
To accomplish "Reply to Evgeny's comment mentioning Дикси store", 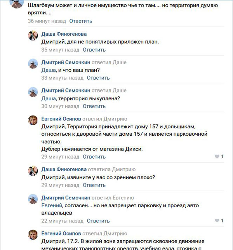I will [x=94, y=157].
